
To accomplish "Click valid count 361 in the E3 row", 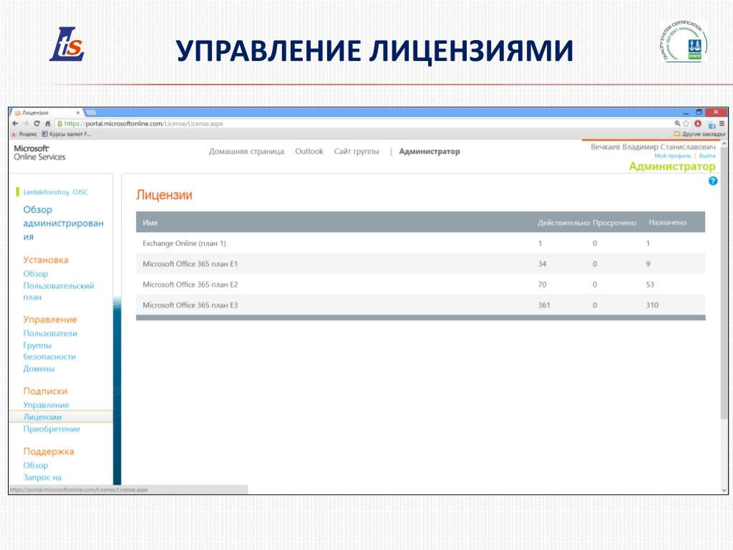I will [544, 305].
